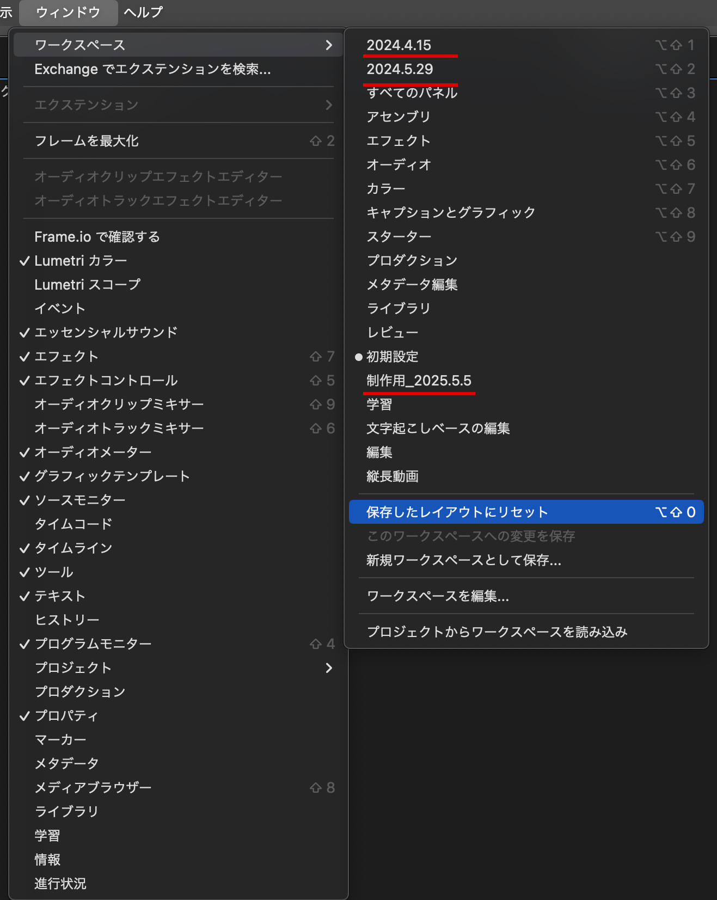This screenshot has width=717, height=900.
Task: Uncheck the Lumetri カラー panel
Action: click(81, 261)
